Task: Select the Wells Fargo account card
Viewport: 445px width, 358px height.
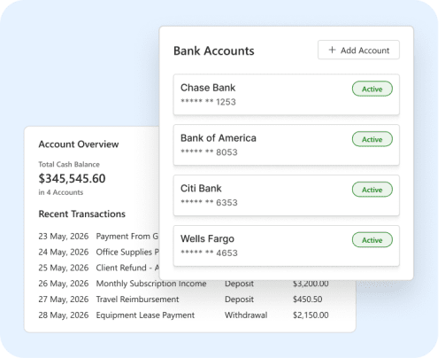Action: (287, 245)
